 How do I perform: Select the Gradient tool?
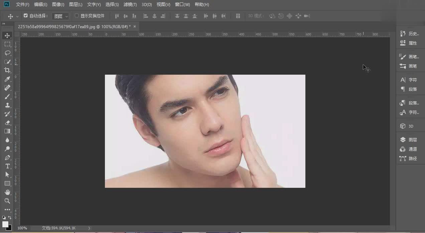click(7, 131)
